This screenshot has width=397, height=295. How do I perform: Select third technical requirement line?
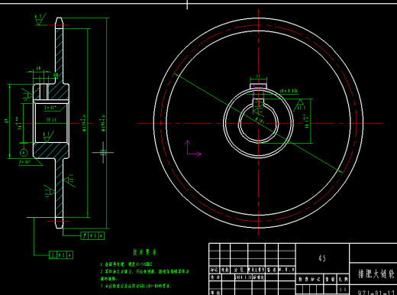click(135, 286)
